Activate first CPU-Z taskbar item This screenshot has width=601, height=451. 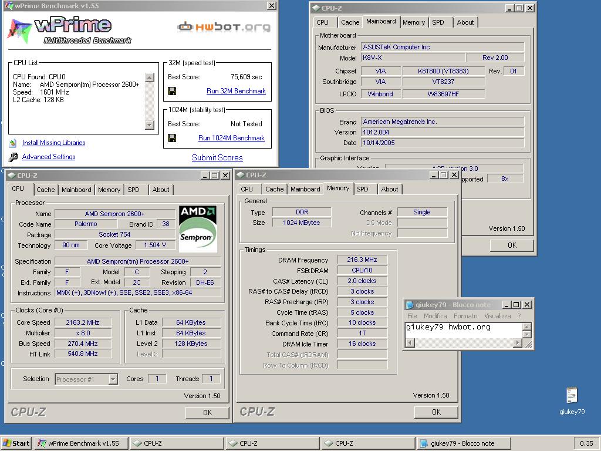pyautogui.click(x=177, y=443)
